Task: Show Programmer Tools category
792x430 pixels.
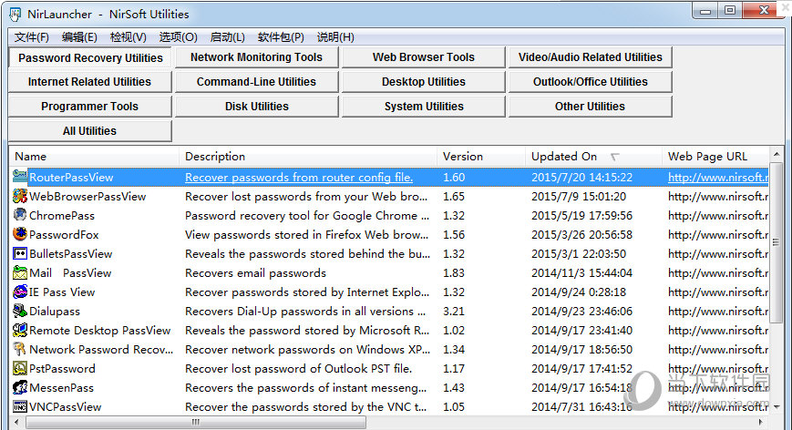Action: pyautogui.click(x=90, y=107)
